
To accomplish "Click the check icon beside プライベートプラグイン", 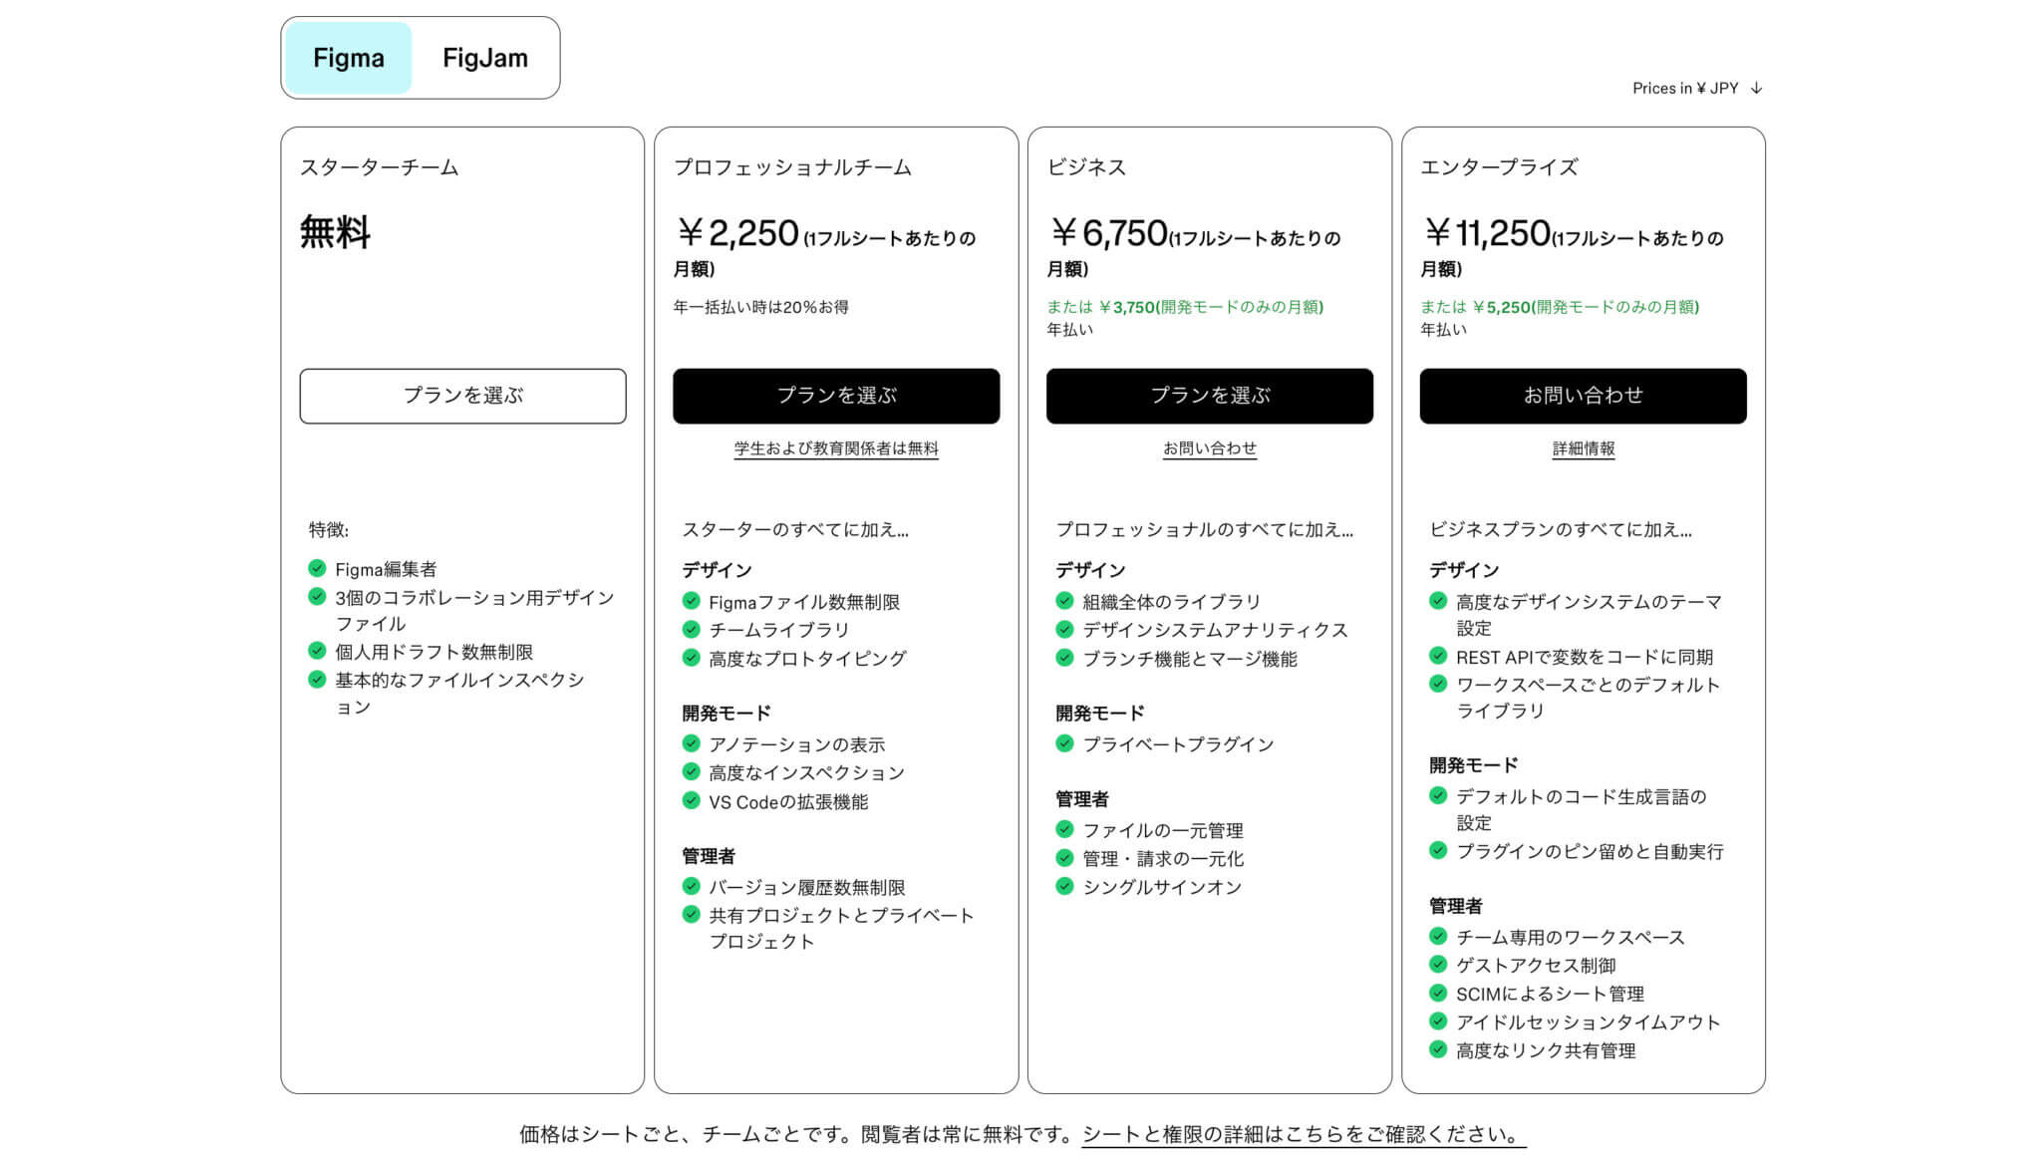I will click(1064, 743).
